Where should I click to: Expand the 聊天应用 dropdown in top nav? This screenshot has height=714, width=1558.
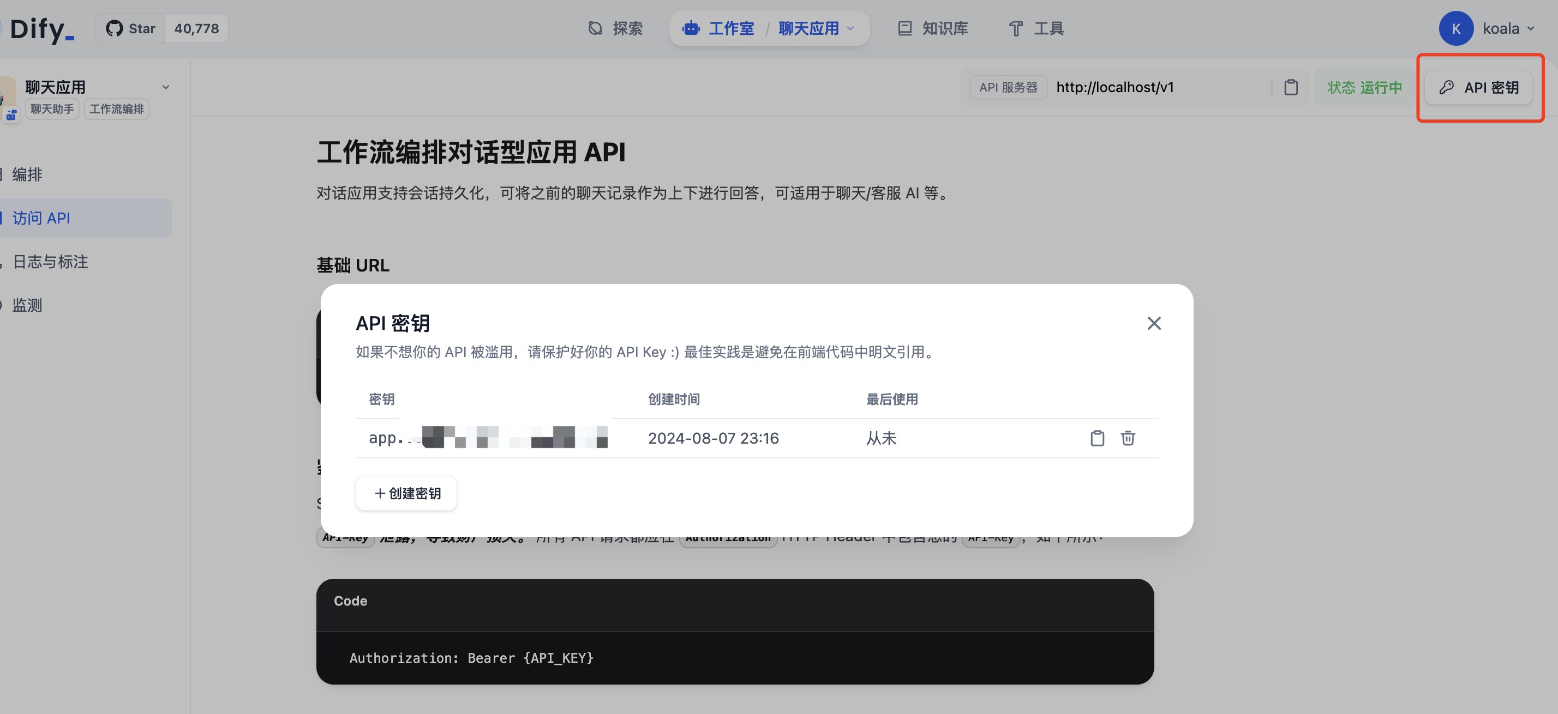[850, 28]
